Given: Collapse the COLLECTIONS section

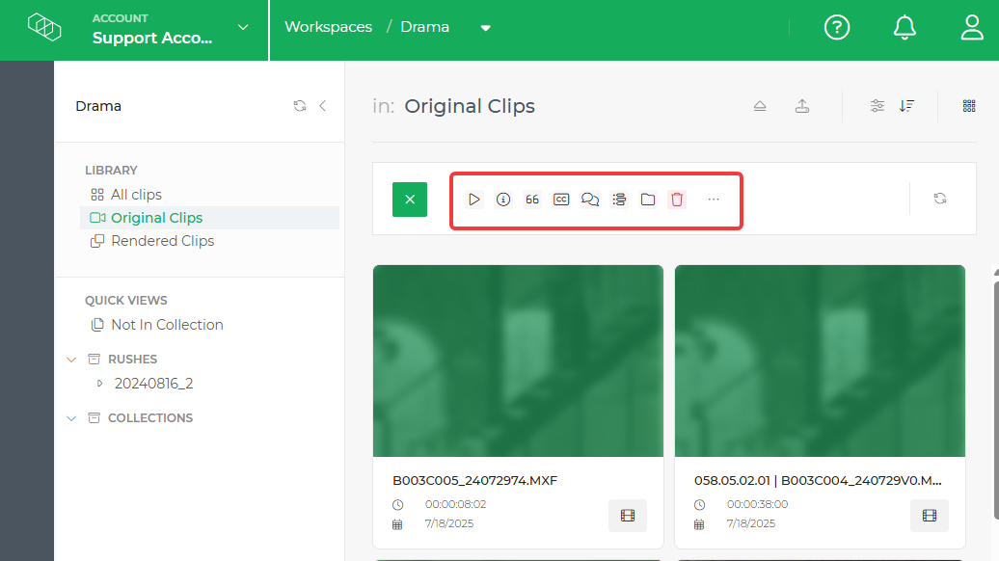Looking at the screenshot, I should tap(71, 418).
